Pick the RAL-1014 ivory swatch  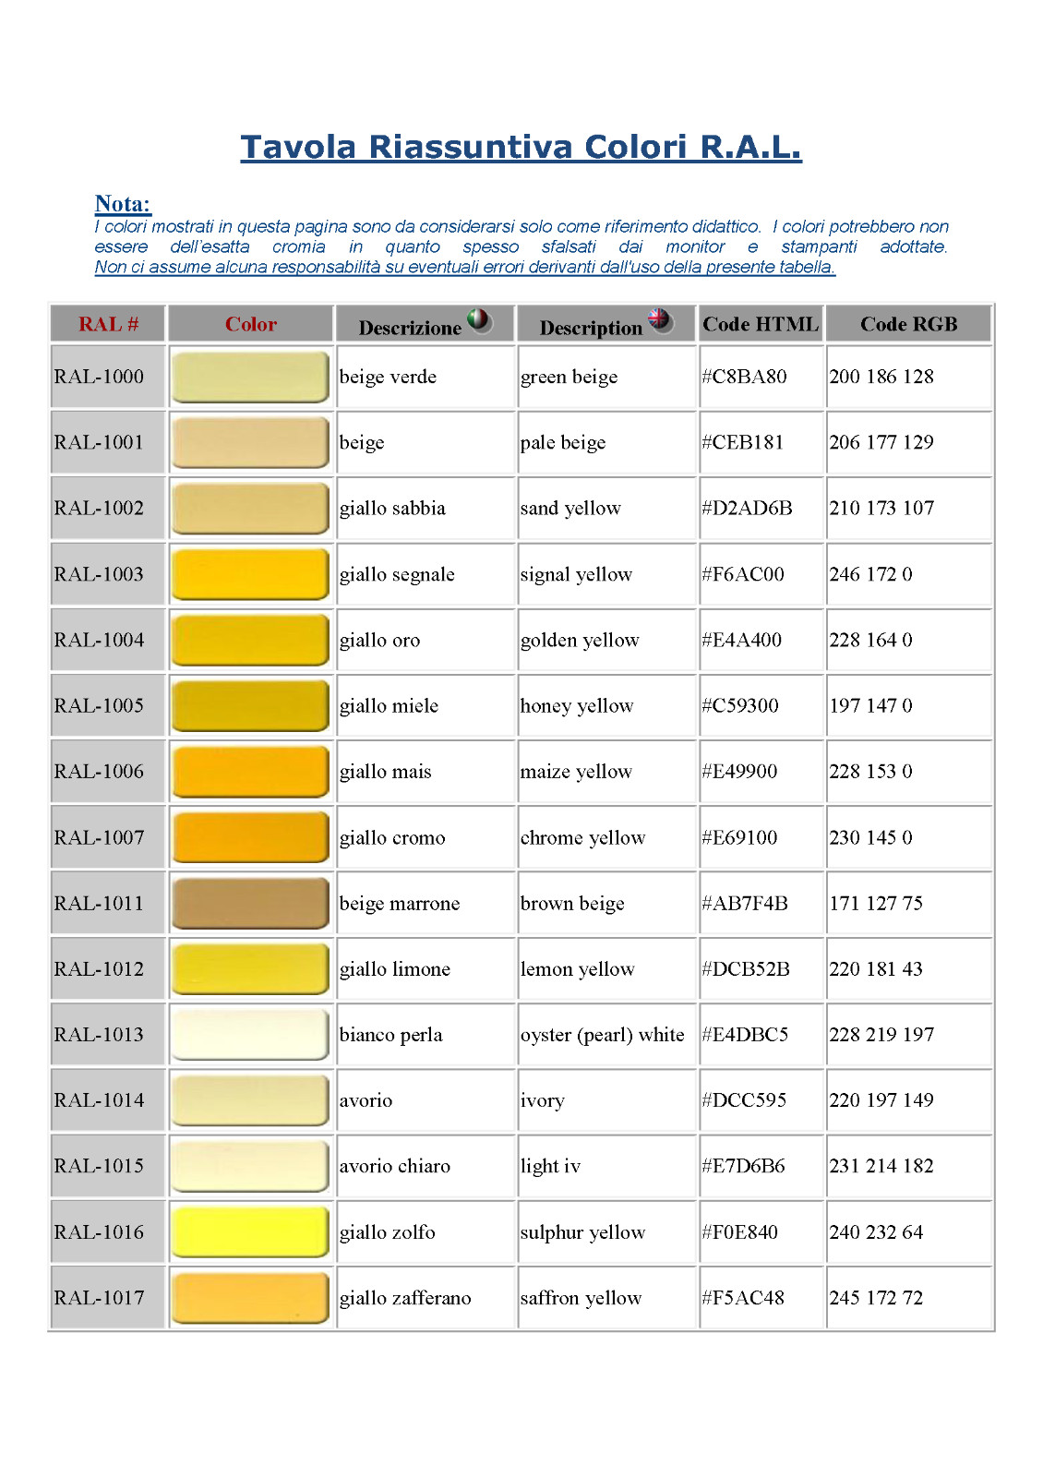pyautogui.click(x=250, y=1100)
